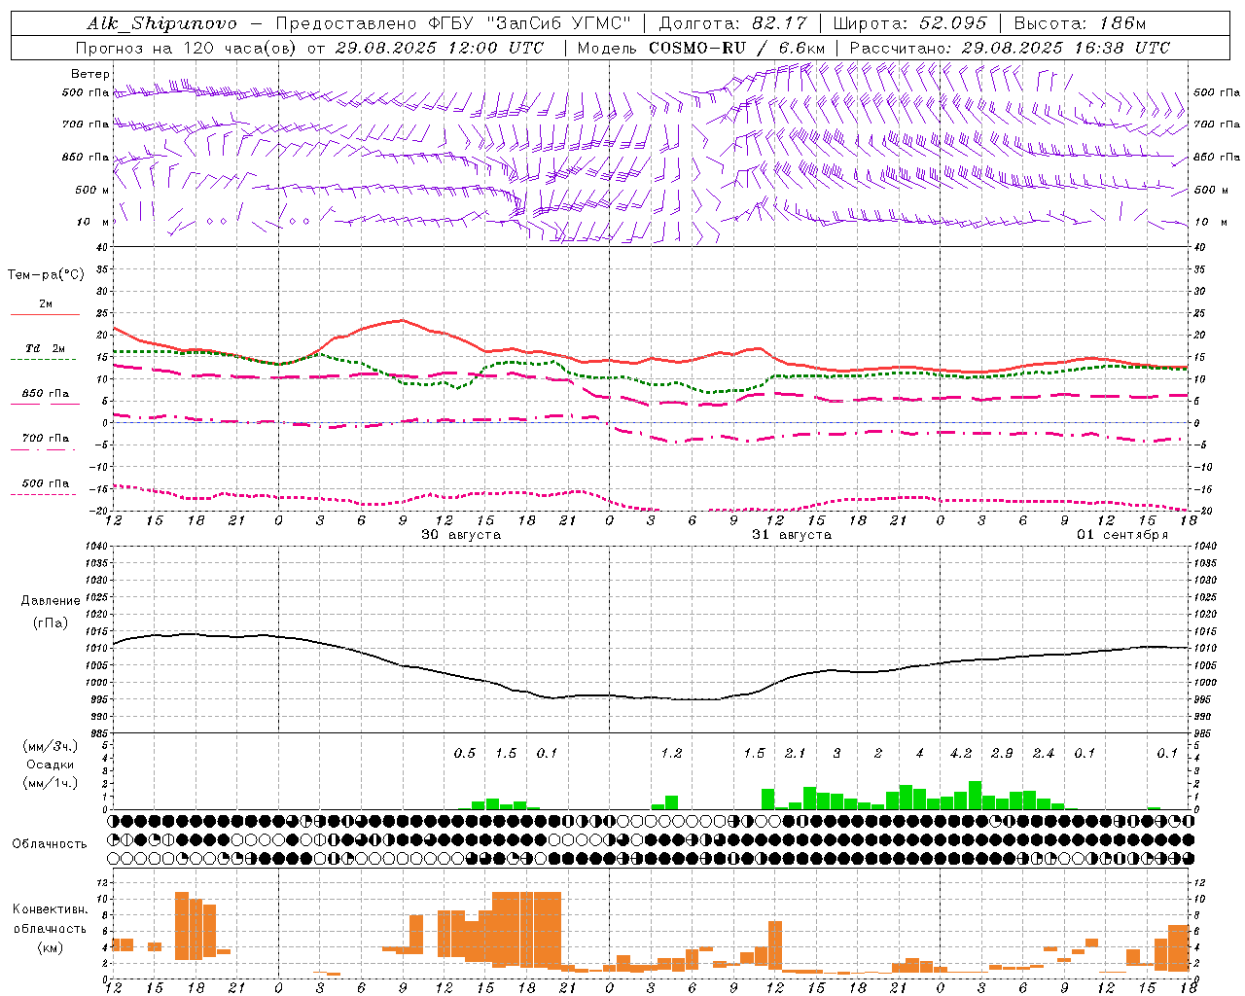Click the 3-hour precipitation value 0.5

pos(465,754)
